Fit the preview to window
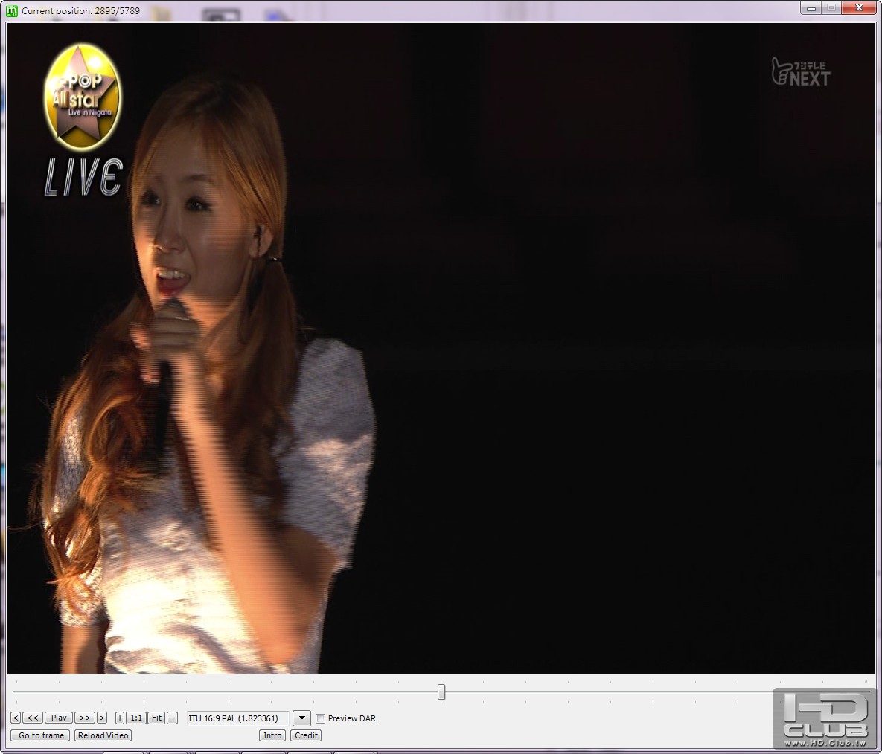The width and height of the screenshot is (882, 754). 156,718
